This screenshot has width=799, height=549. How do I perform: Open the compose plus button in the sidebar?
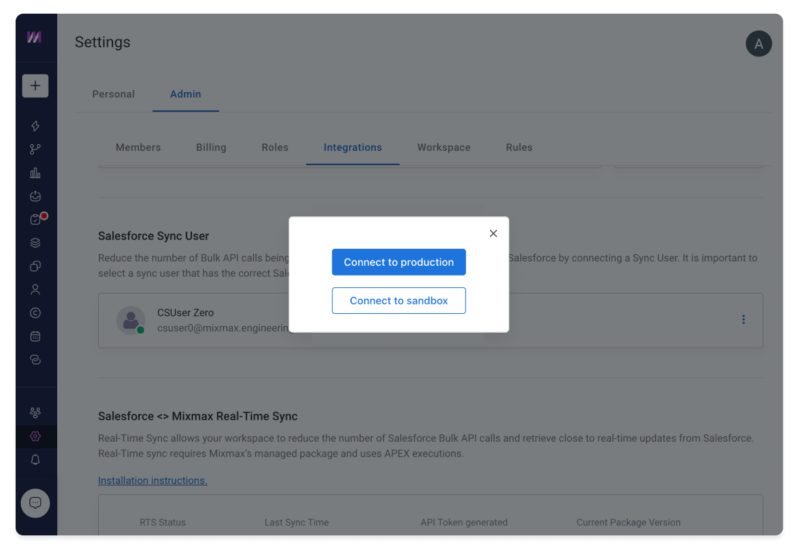click(x=35, y=85)
